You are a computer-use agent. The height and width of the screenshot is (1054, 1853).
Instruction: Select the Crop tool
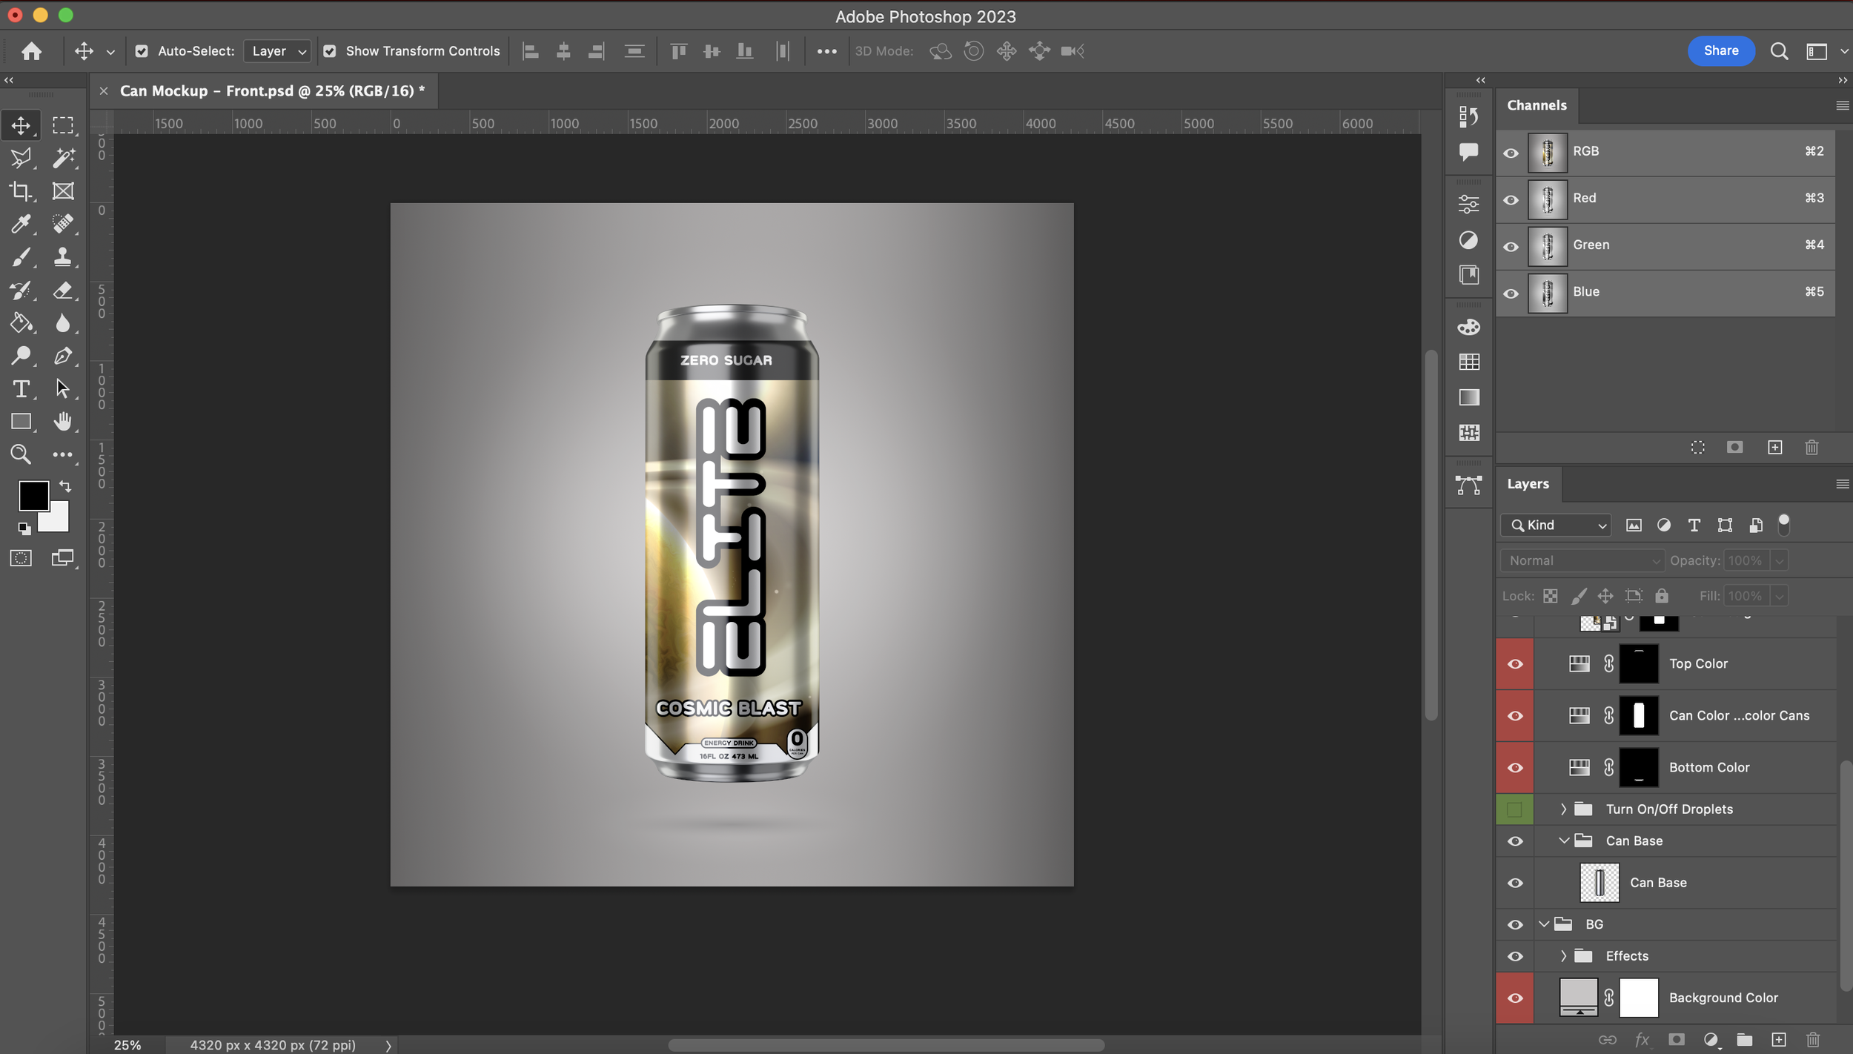(x=21, y=191)
